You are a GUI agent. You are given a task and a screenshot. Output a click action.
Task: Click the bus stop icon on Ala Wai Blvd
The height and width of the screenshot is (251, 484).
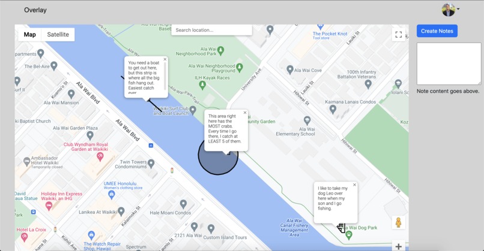151,146
